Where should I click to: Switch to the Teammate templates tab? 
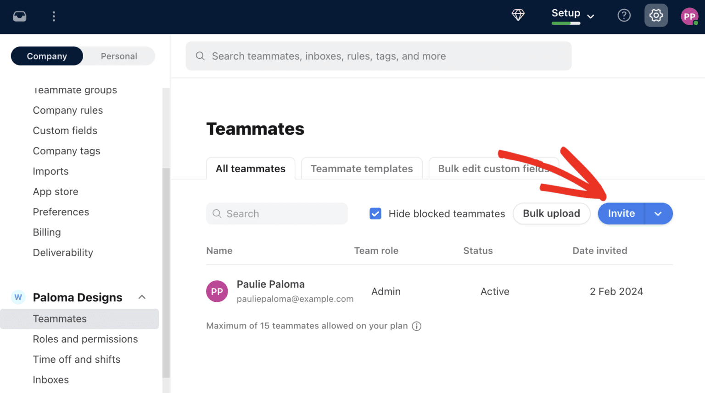(x=361, y=169)
